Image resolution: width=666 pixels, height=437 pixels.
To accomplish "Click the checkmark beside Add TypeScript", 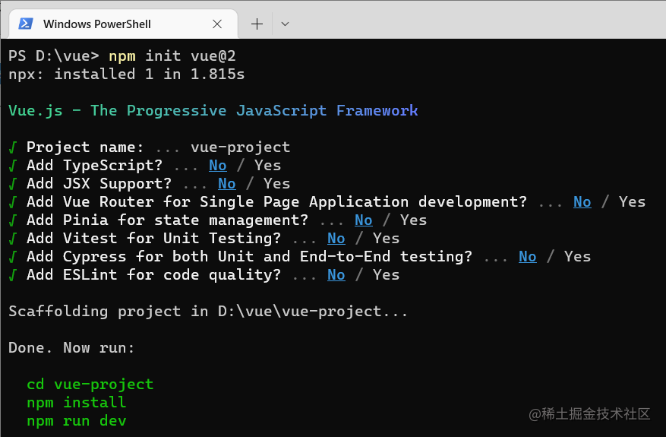I will (x=13, y=166).
